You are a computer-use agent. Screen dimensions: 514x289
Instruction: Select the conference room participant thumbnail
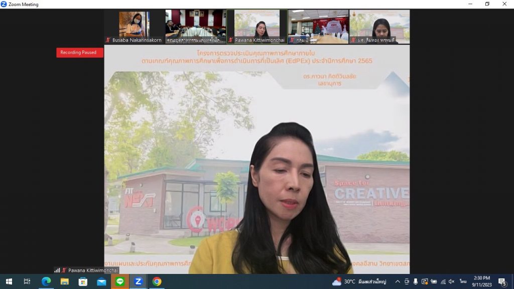pyautogui.click(x=195, y=27)
